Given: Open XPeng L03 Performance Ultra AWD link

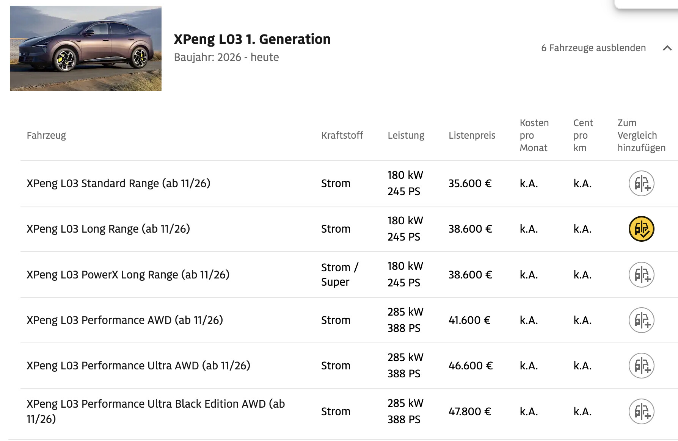Looking at the screenshot, I should [x=138, y=366].
